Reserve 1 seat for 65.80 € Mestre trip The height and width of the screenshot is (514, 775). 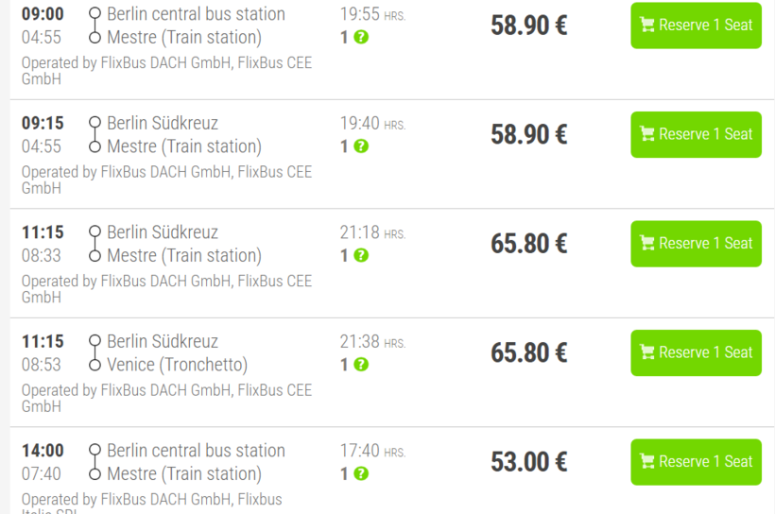[x=696, y=244]
